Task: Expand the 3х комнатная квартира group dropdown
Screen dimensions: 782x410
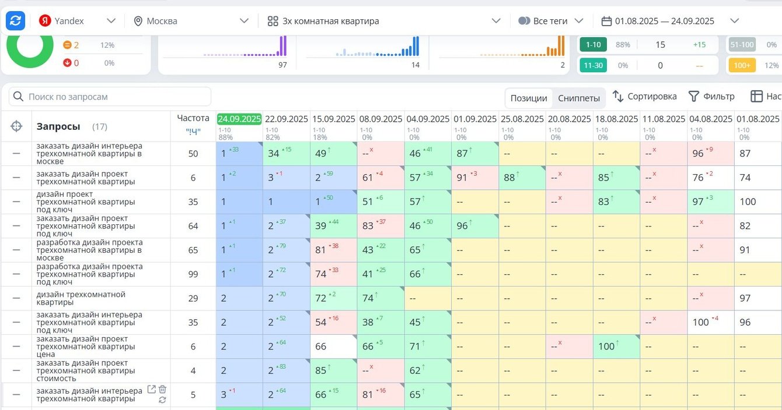Action: point(496,21)
